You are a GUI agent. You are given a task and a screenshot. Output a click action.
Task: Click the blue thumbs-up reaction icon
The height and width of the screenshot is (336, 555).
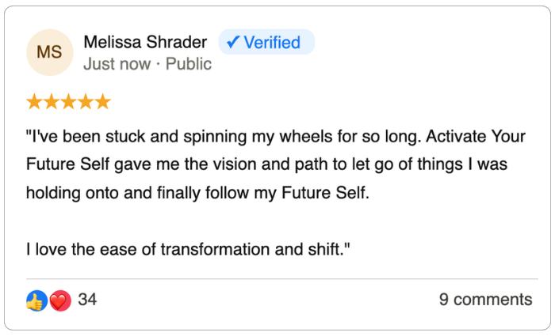pyautogui.click(x=36, y=300)
